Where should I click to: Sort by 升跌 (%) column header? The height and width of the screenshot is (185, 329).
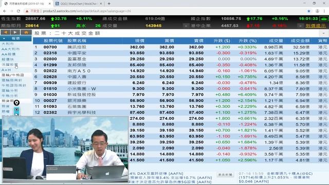(x=248, y=41)
